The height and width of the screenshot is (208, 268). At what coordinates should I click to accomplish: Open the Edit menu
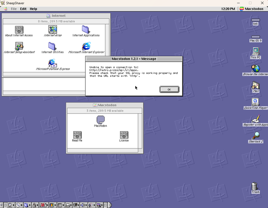[x=23, y=9]
